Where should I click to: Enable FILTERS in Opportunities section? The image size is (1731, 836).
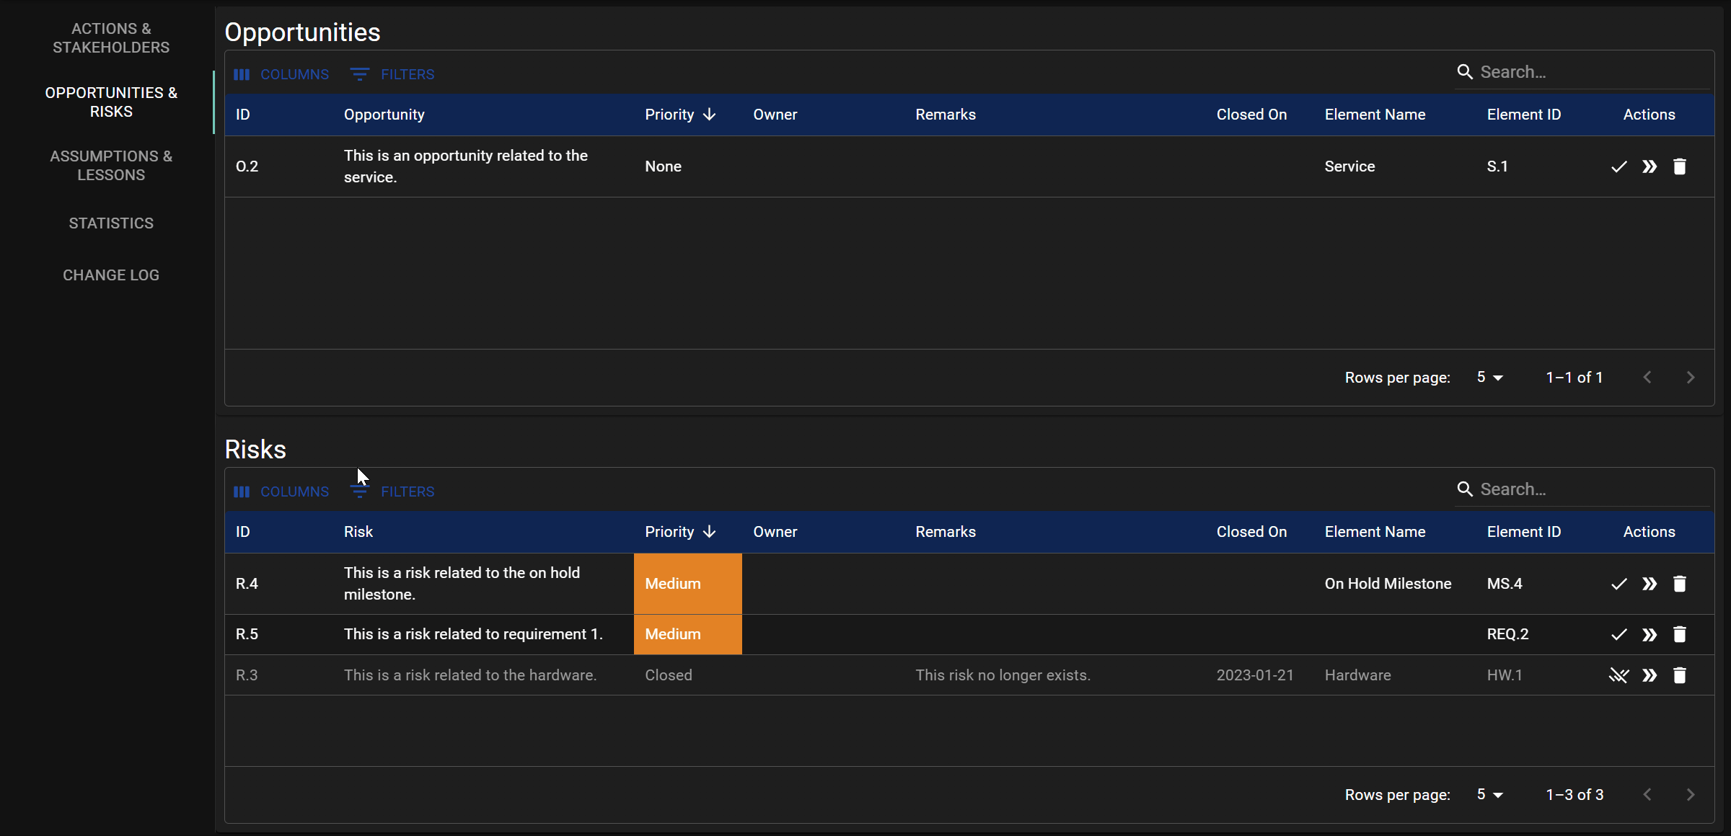394,74
